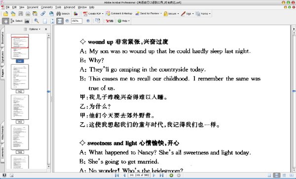This screenshot has height=179, width=296.
Task: Go to the first page
Action: click(117, 176)
